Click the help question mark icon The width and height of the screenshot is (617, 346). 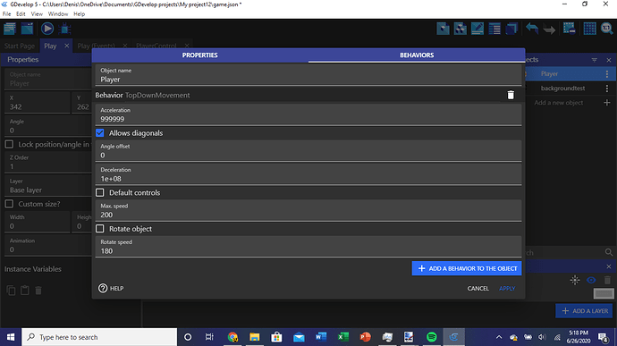(x=103, y=288)
